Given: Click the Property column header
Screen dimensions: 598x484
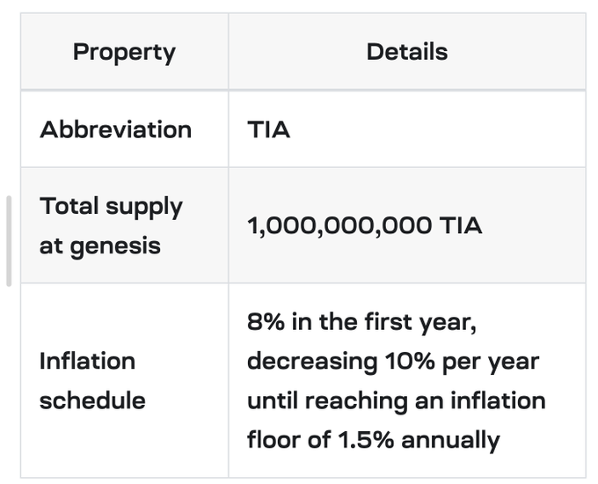Looking at the screenshot, I should tap(124, 52).
